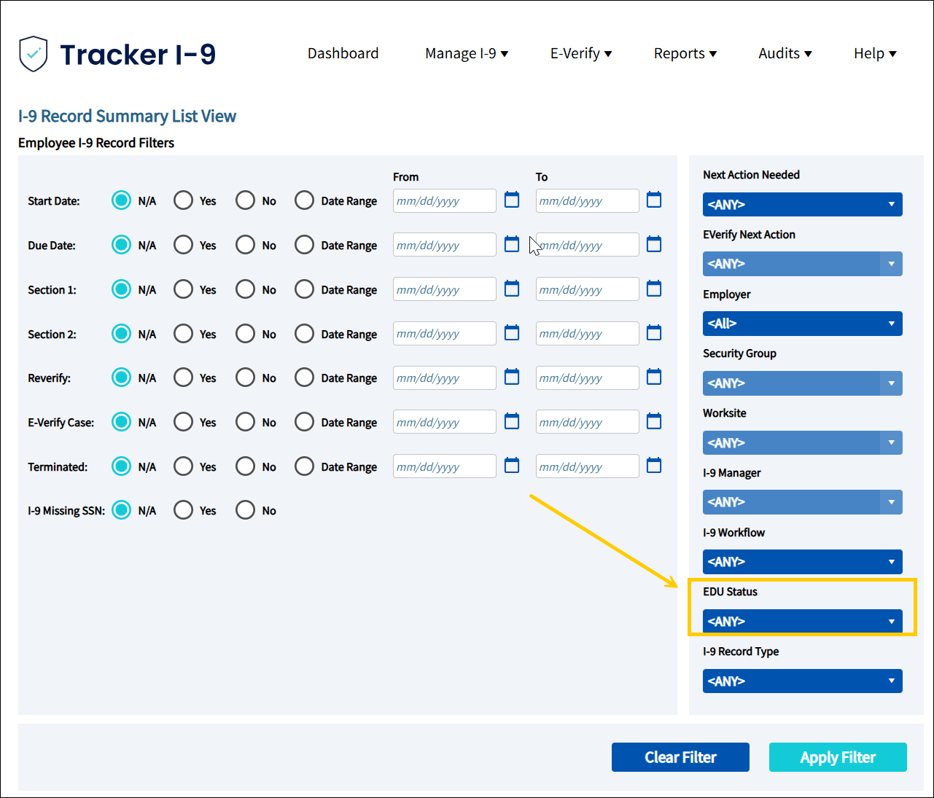Click the Section 2 To date field
934x798 pixels.
[588, 334]
